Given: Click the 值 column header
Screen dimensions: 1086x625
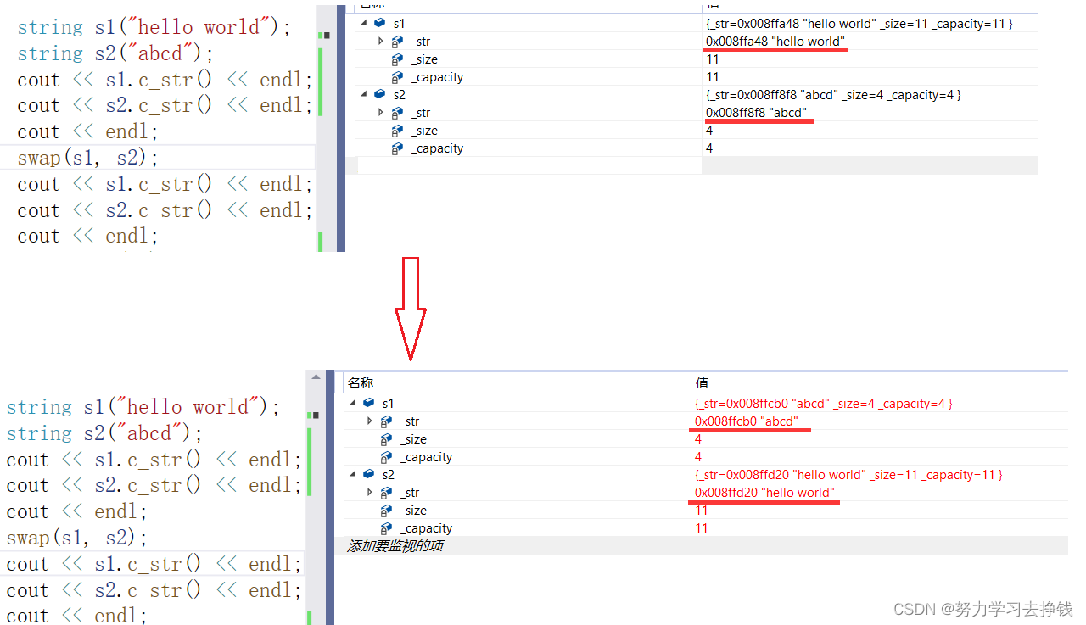Looking at the screenshot, I should (x=880, y=383).
